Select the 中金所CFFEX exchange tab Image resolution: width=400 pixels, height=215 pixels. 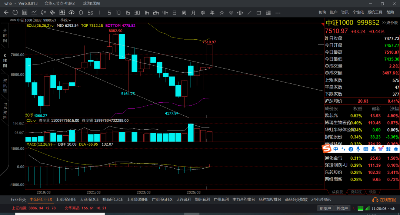[x=41, y=199]
